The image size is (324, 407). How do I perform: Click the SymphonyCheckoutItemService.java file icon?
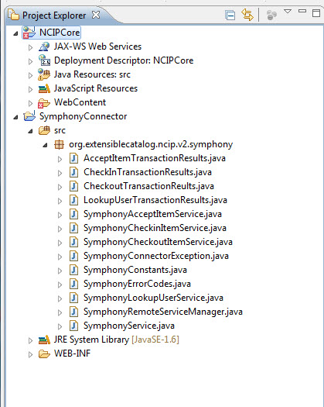[x=73, y=242]
